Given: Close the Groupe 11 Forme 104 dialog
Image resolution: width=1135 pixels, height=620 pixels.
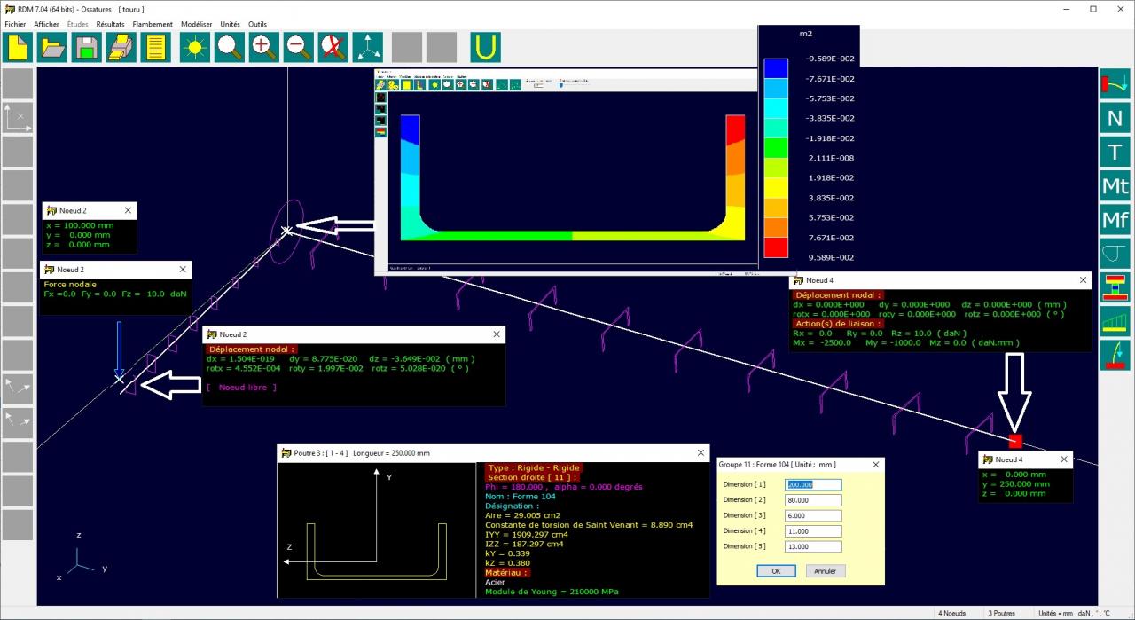Looking at the screenshot, I should (875, 464).
